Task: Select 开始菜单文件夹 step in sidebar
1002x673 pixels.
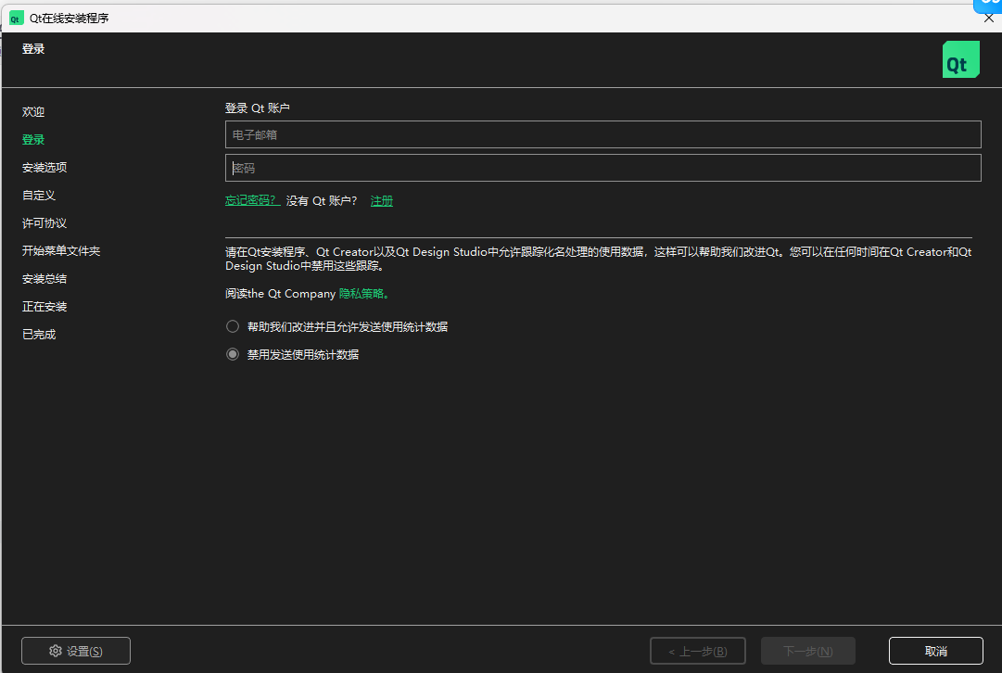Action: pos(61,250)
